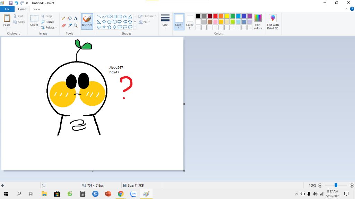Image resolution: width=355 pixels, height=199 pixels.
Task: Click the Resize button
Action: click(47, 22)
